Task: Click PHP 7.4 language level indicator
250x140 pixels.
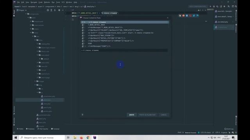Action: click(180, 133)
